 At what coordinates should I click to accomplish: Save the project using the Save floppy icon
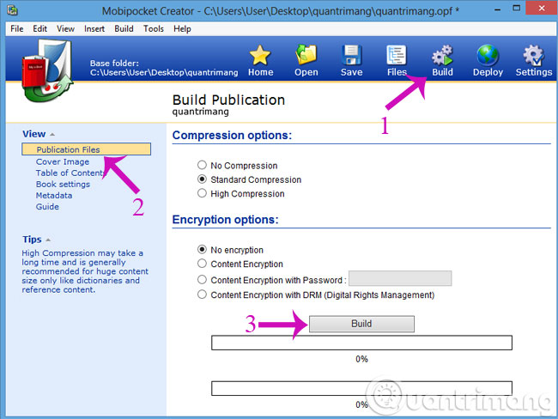pyautogui.click(x=352, y=55)
